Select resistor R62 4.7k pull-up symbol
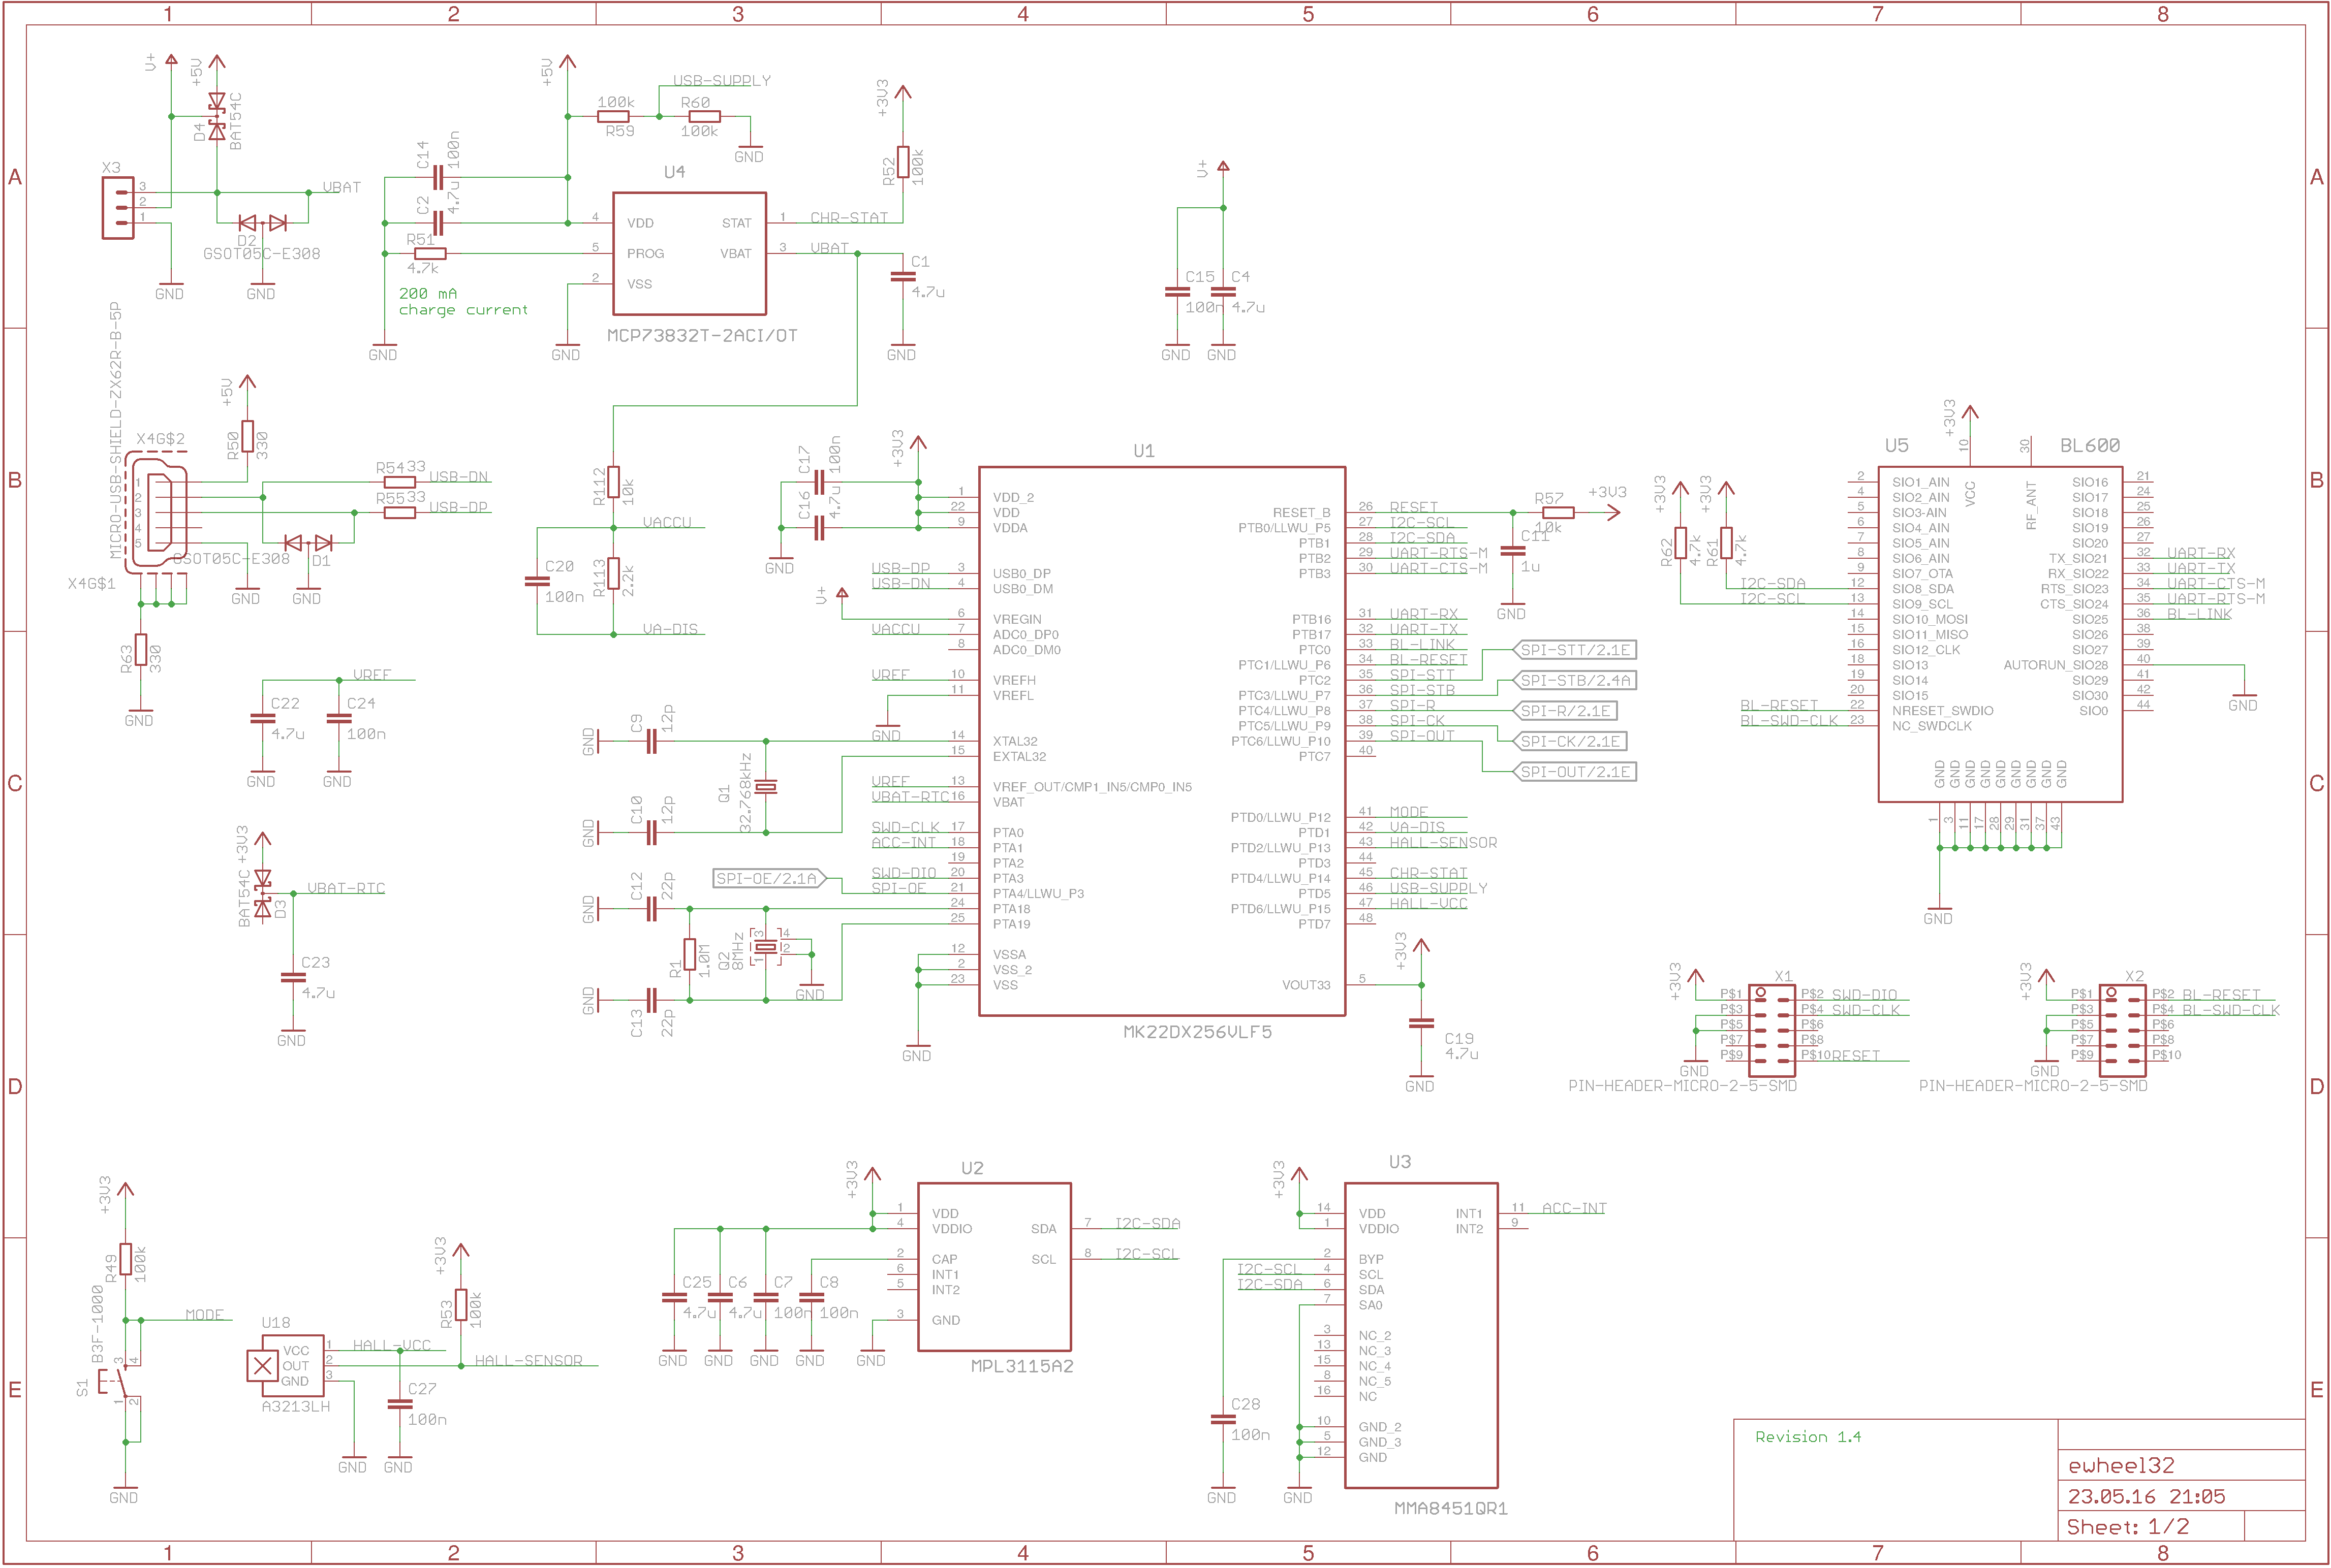Screen dimensions: 2331x1568 1681,543
